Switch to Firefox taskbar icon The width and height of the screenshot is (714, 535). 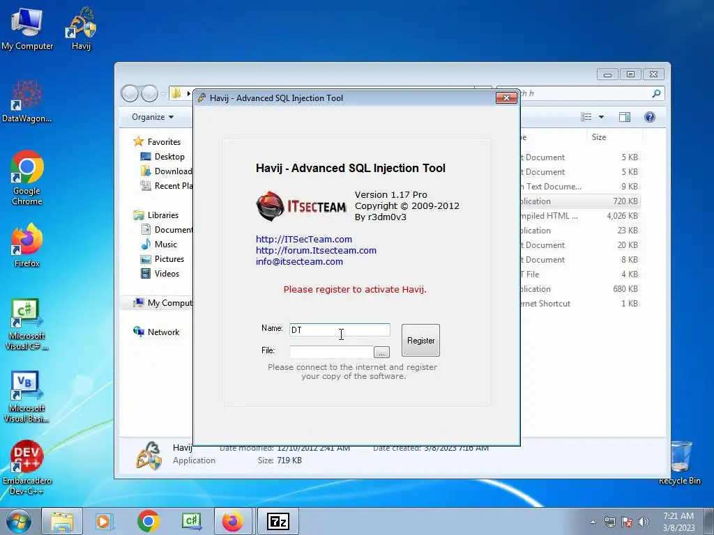click(x=233, y=521)
